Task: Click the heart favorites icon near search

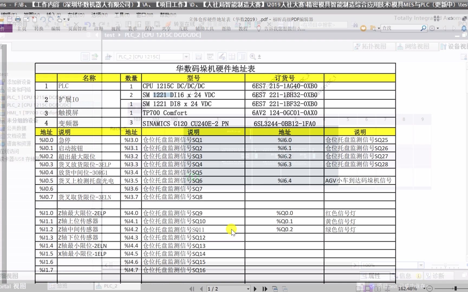Action: pos(363,28)
